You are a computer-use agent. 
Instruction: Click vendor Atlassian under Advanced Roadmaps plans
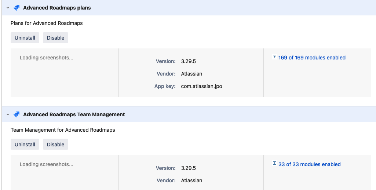coord(191,74)
